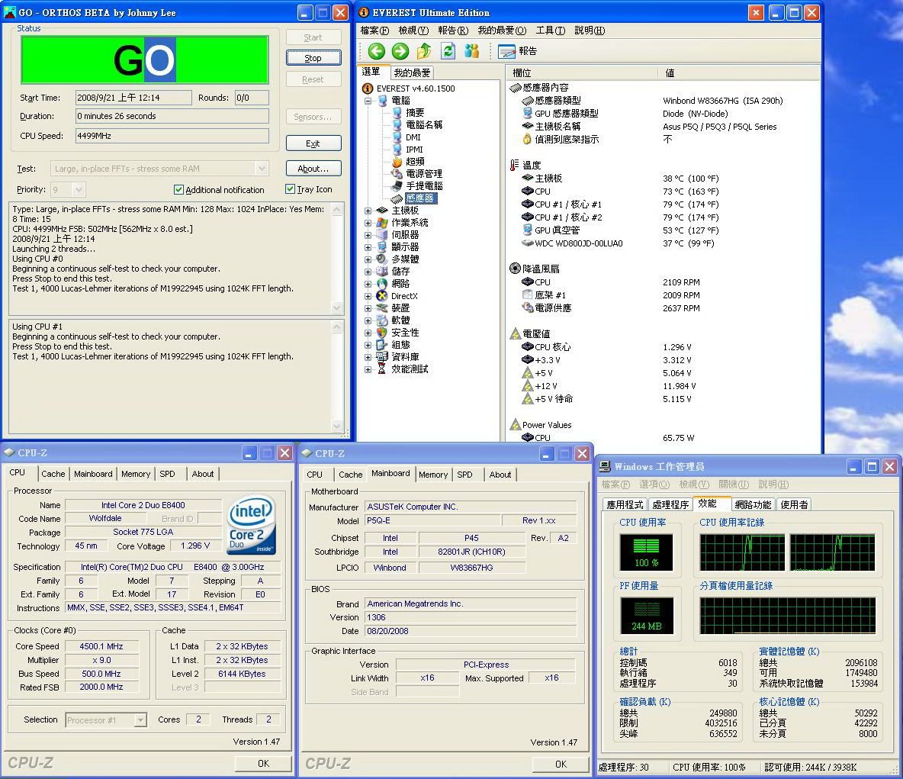Click the EVEREST title bar info icon
This screenshot has height=779, width=903.
pos(364,12)
